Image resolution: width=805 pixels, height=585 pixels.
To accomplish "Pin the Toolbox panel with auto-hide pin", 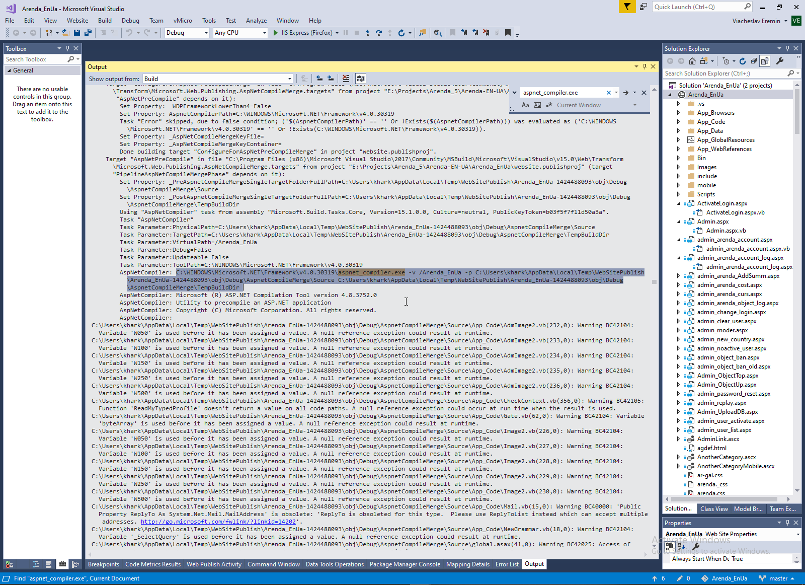I will point(67,48).
